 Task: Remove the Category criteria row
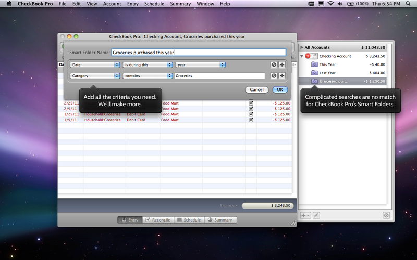[274, 76]
